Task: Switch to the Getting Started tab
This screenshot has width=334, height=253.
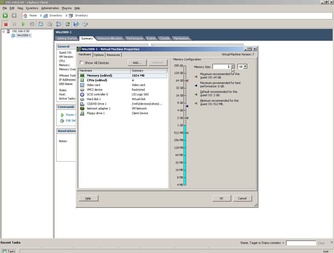Action: pyautogui.click(x=67, y=38)
